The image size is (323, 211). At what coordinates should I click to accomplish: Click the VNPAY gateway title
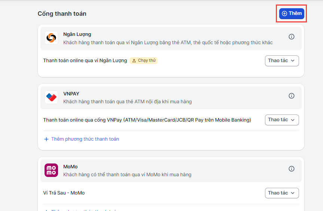tap(71, 94)
